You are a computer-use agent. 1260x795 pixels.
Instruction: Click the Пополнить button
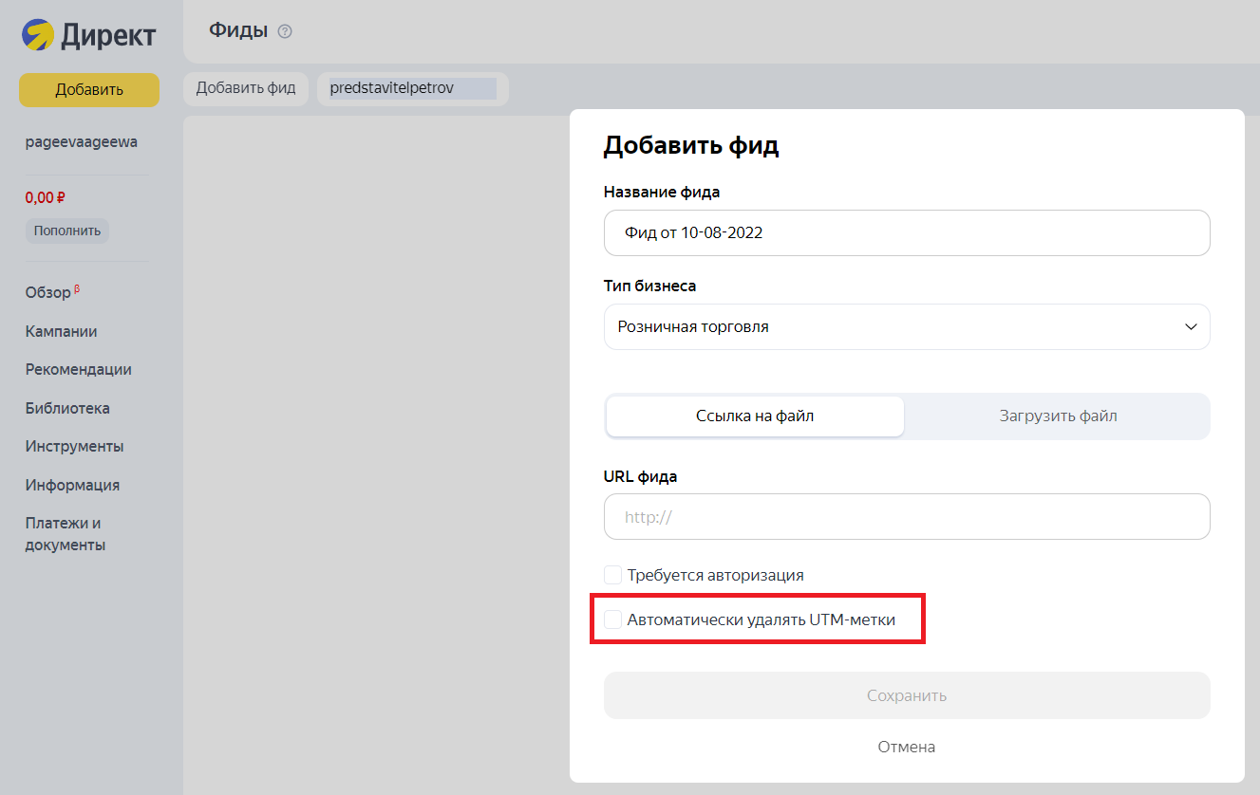point(67,231)
